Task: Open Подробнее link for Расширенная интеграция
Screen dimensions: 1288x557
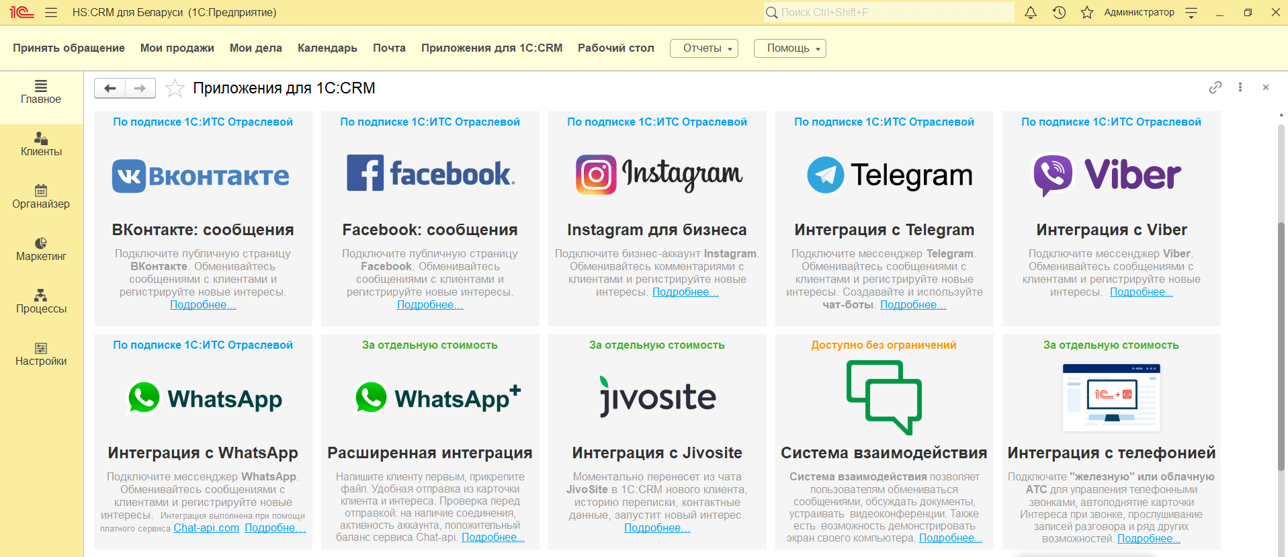Action: 493,538
